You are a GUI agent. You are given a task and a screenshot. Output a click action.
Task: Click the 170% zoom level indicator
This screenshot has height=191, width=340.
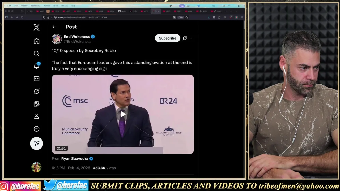181,18
